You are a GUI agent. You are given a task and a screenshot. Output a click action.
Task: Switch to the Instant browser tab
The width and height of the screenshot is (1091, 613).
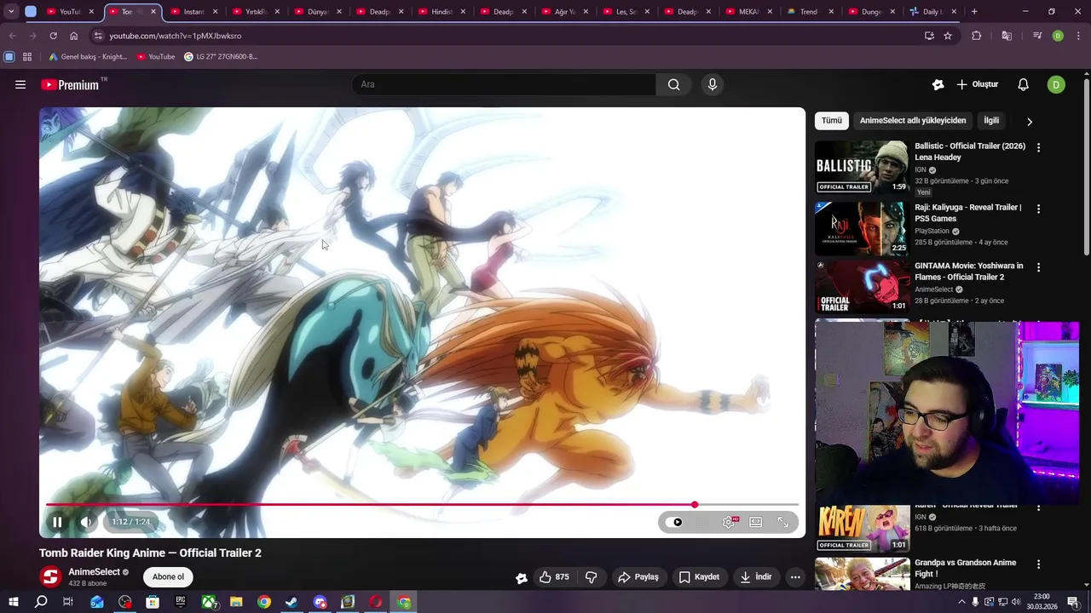194,12
